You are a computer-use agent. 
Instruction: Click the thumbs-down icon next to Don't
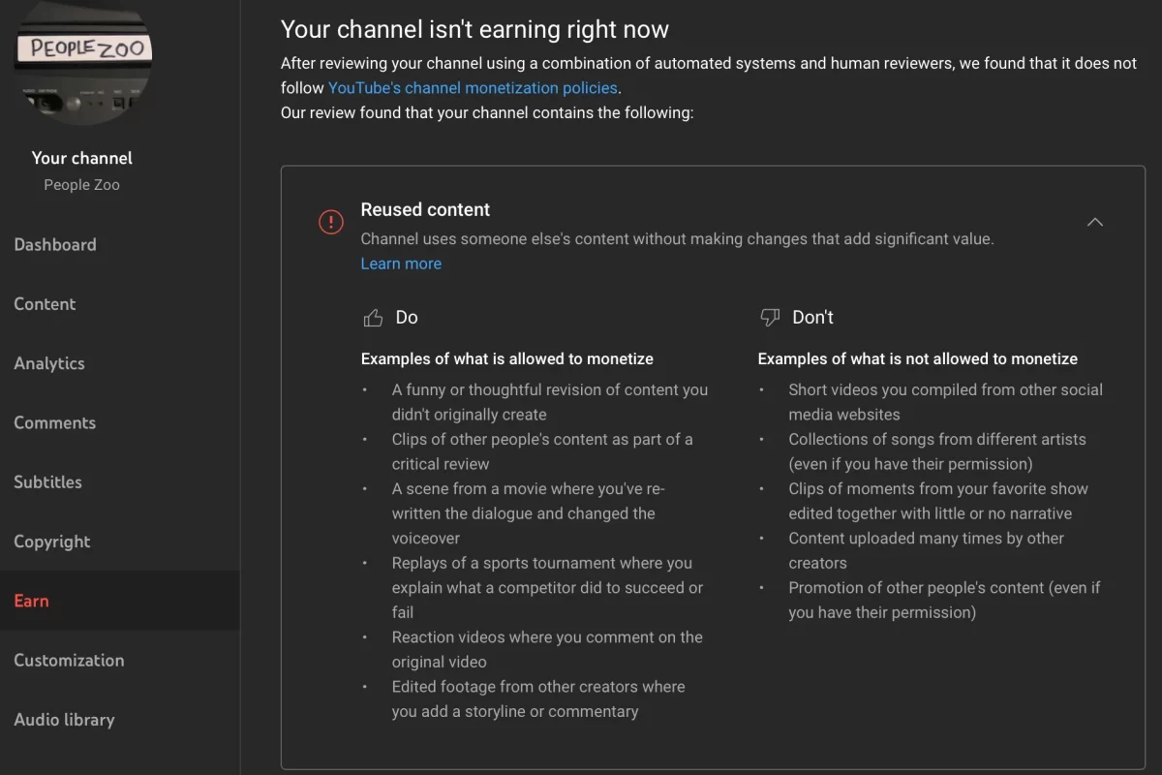tap(769, 317)
